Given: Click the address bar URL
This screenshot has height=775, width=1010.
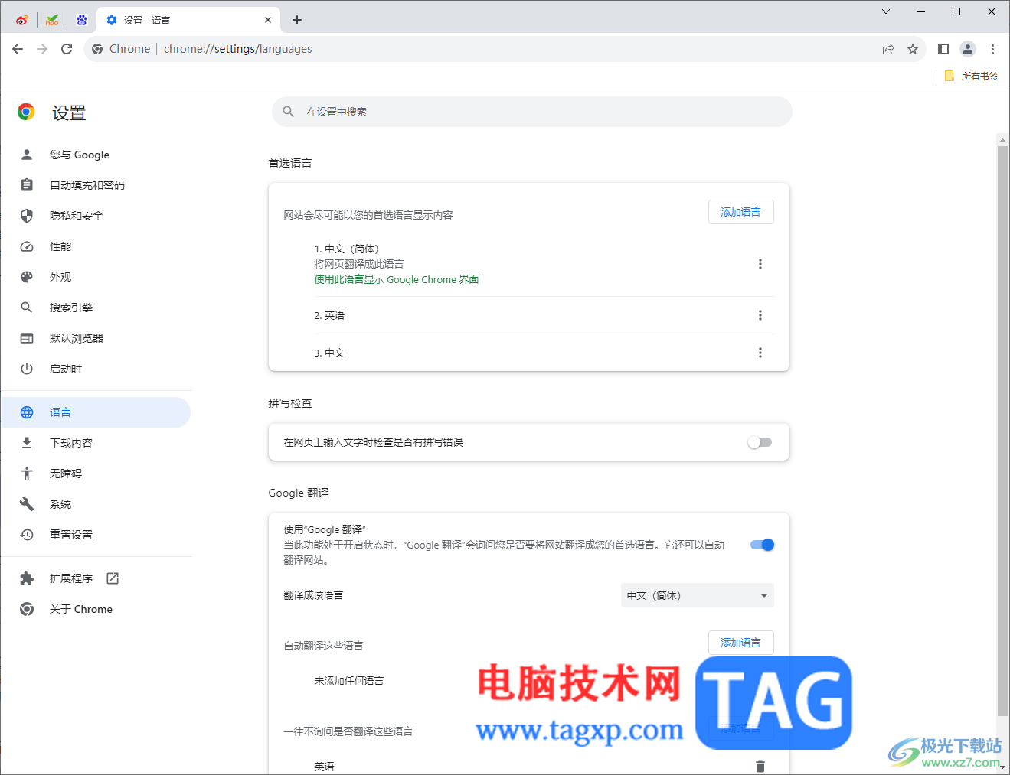Looking at the screenshot, I should click(237, 49).
